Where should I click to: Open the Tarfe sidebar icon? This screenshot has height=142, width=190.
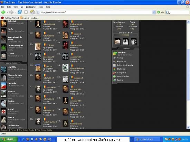tap(3, 31)
